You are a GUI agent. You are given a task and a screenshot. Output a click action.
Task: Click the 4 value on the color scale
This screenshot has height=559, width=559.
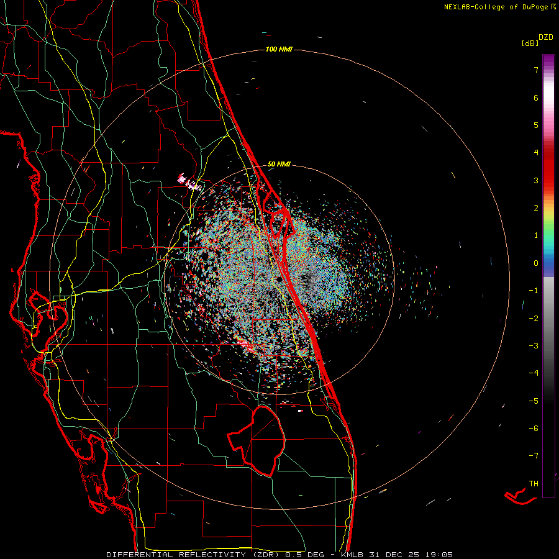point(536,153)
